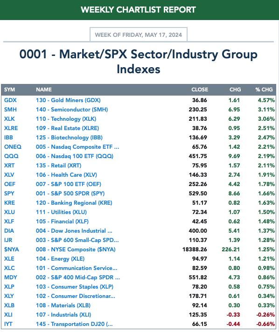Click the IBB ticker symbol
The width and height of the screenshot is (279, 332).
tap(8, 138)
